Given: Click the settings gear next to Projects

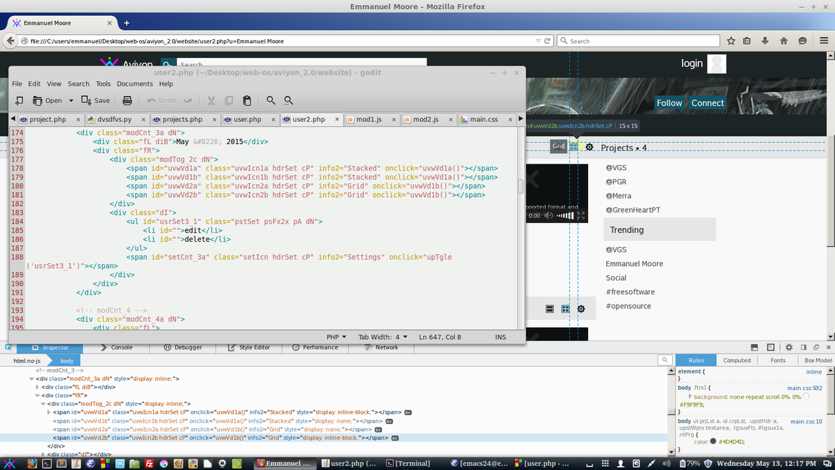Looking at the screenshot, I should click(x=589, y=148).
